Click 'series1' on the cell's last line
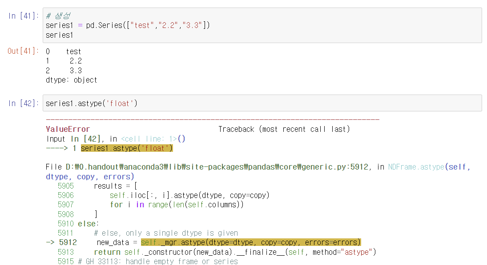Viewport: 487px width, 265px height. coord(59,35)
